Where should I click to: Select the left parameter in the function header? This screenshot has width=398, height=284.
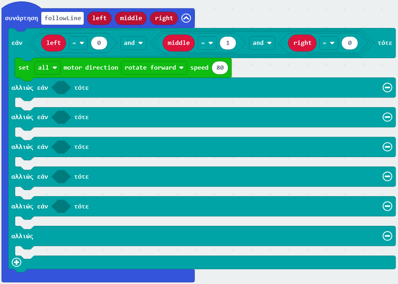[x=99, y=18]
